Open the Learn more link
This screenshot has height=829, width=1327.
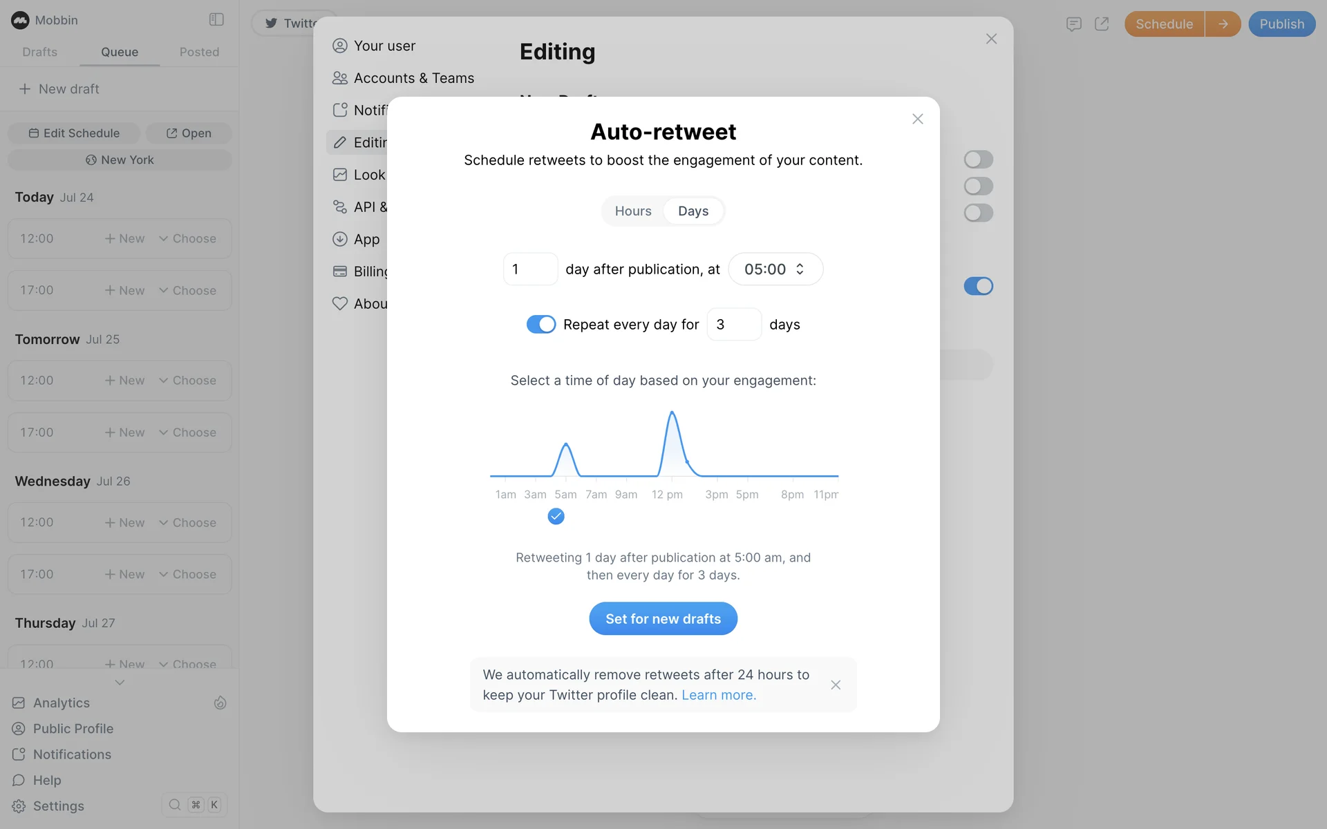click(x=719, y=695)
